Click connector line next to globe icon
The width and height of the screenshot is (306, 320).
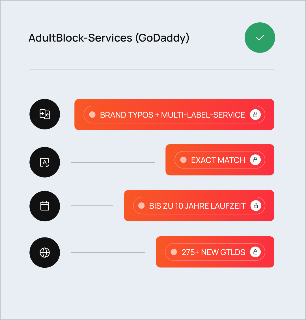coord(108,252)
